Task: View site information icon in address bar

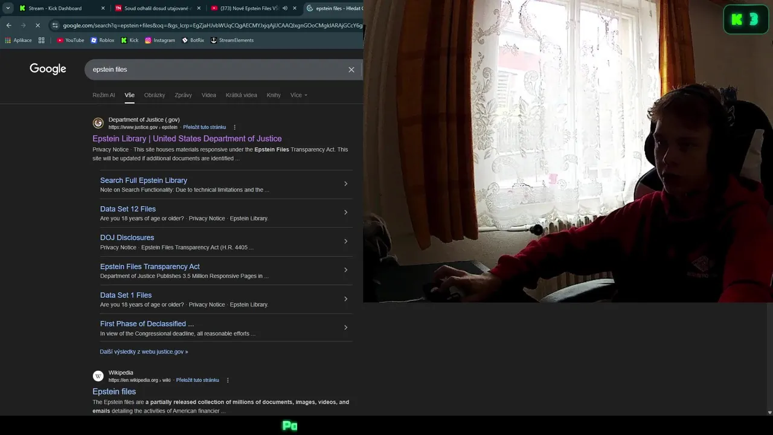Action: pyautogui.click(x=55, y=25)
